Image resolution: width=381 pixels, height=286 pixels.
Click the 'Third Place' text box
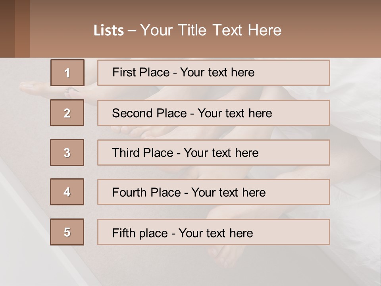click(x=214, y=153)
